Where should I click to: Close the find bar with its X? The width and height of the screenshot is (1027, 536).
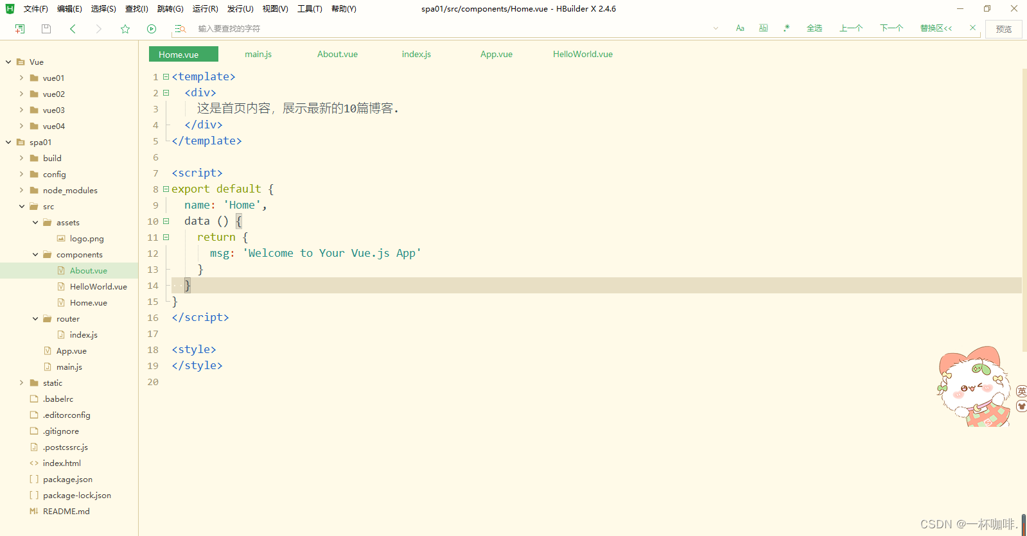click(972, 28)
